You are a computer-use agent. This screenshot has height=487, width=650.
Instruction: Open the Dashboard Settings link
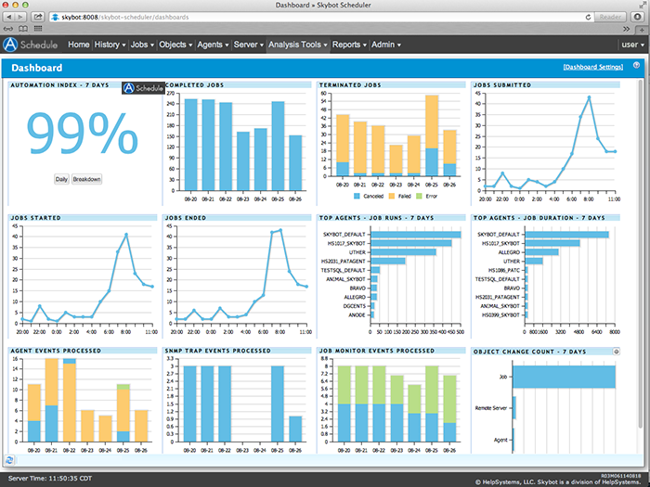point(593,67)
